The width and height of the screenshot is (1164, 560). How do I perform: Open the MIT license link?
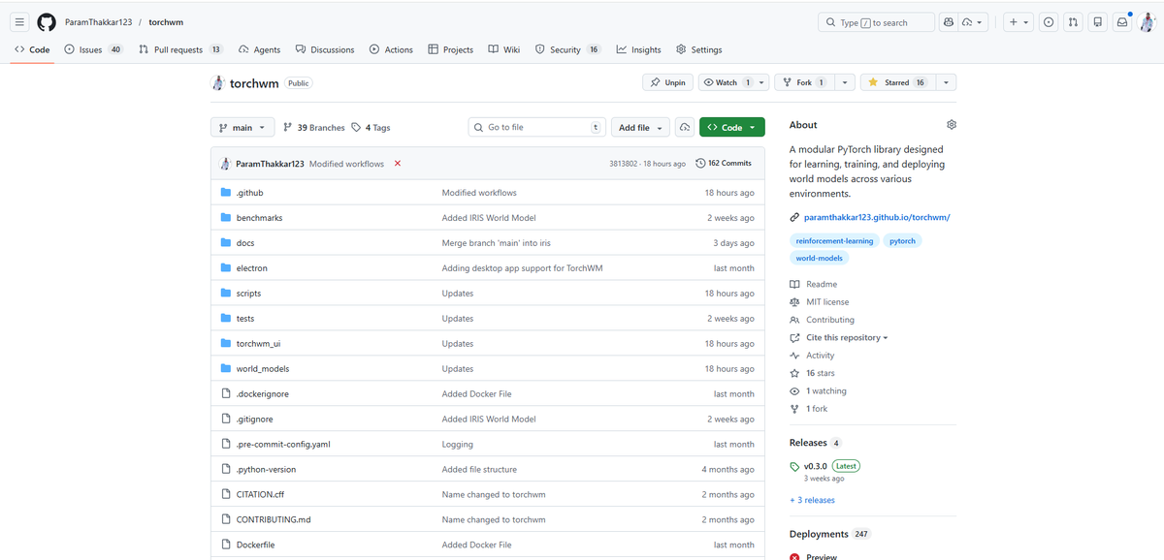pos(820,302)
